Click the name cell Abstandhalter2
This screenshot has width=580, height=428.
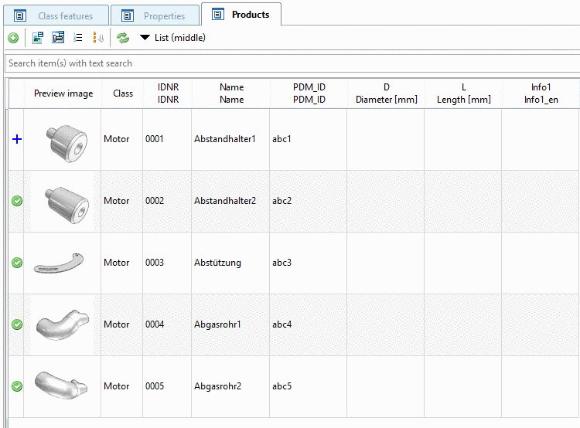[x=230, y=201]
